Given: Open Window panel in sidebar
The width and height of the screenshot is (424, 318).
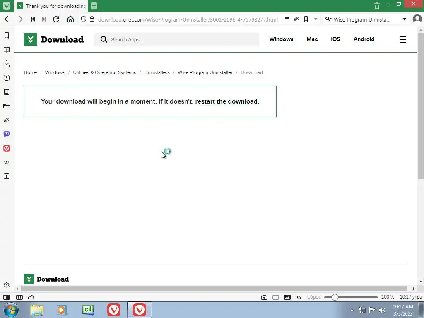Looking at the screenshot, I should tap(7, 106).
